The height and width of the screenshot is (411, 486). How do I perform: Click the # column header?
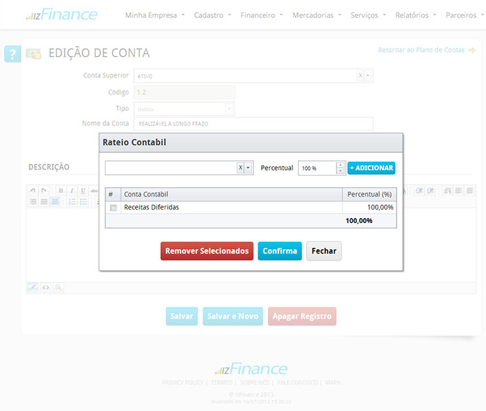coord(113,194)
